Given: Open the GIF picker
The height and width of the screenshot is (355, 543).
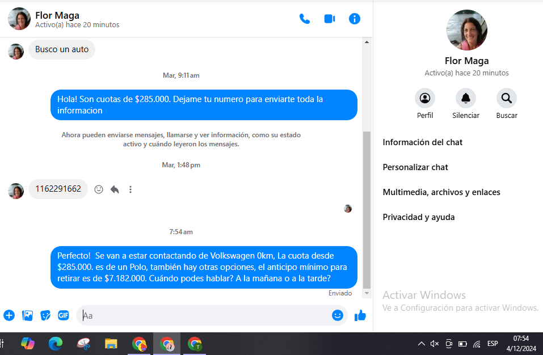Looking at the screenshot, I should click(x=64, y=315).
